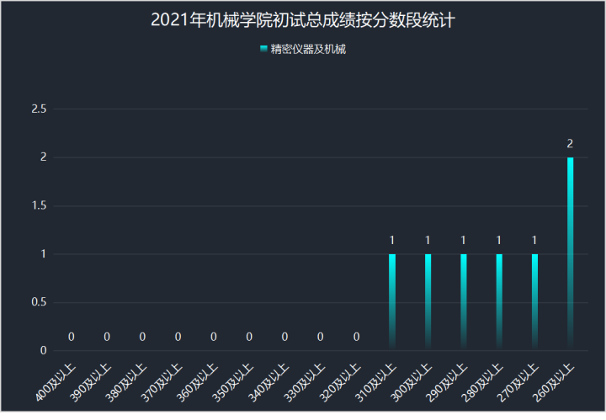
Task: Select the bar for 270及以上
Action: pos(534,302)
